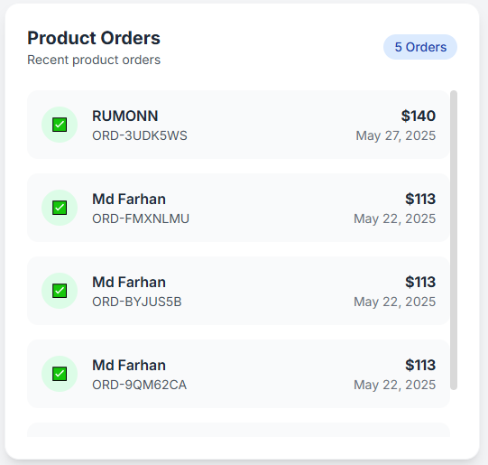This screenshot has width=488, height=465.
Task: Click the green checkmark icon for order ORD-9QM62CA
Action: coord(60,374)
